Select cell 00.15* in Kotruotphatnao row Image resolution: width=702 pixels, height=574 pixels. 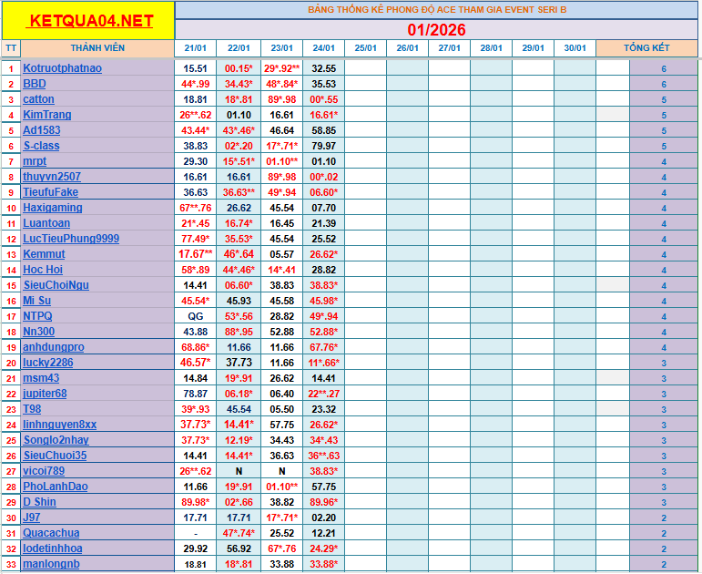tap(239, 68)
